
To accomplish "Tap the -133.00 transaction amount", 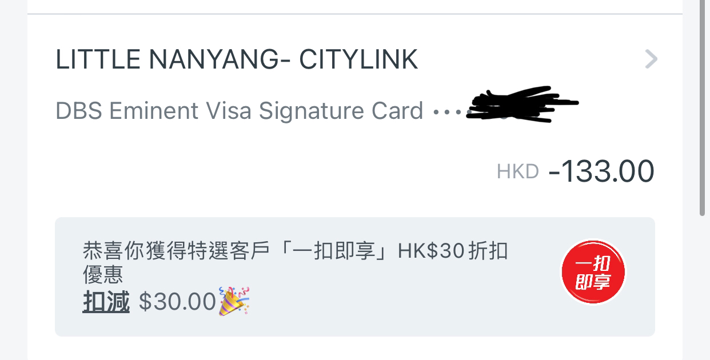I will 601,171.
